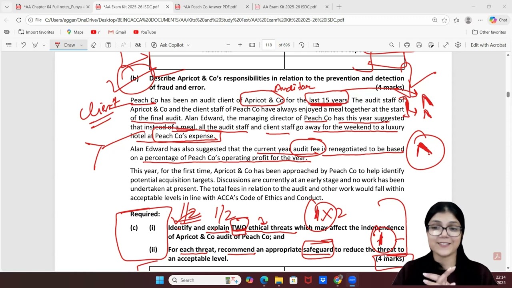Rotate the PDF page
512x288 pixels.
(302, 45)
